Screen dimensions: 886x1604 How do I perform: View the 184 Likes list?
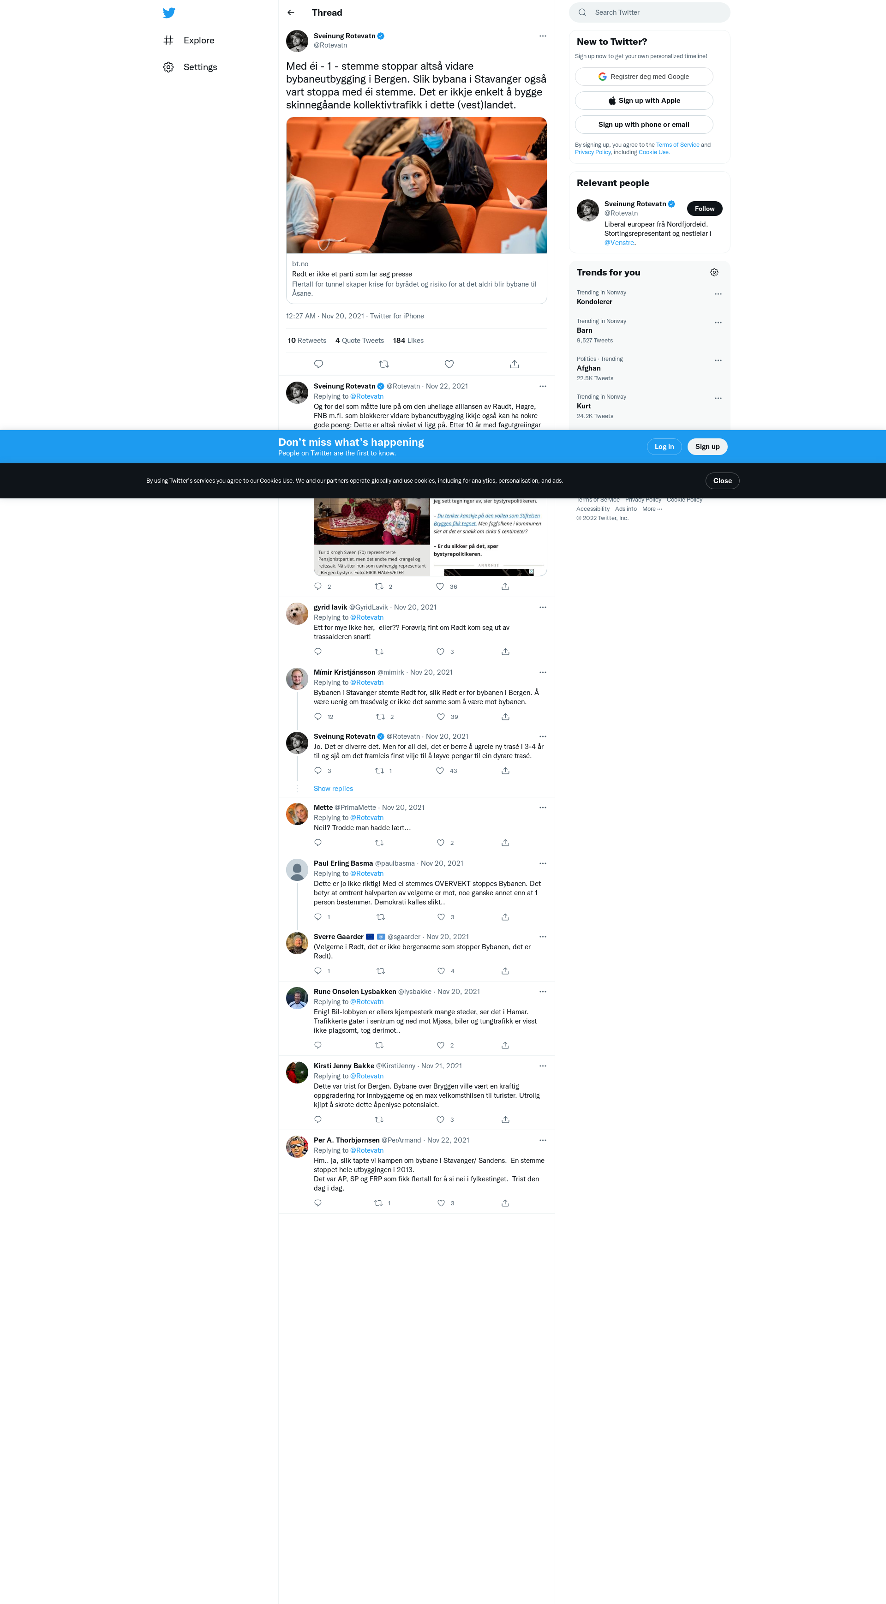[408, 341]
